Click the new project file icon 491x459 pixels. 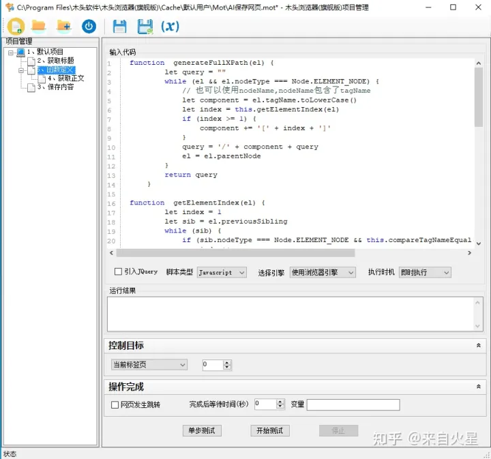coord(16,27)
